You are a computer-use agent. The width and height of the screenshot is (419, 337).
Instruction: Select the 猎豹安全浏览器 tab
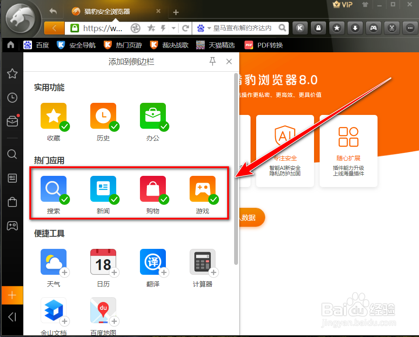[115, 12]
